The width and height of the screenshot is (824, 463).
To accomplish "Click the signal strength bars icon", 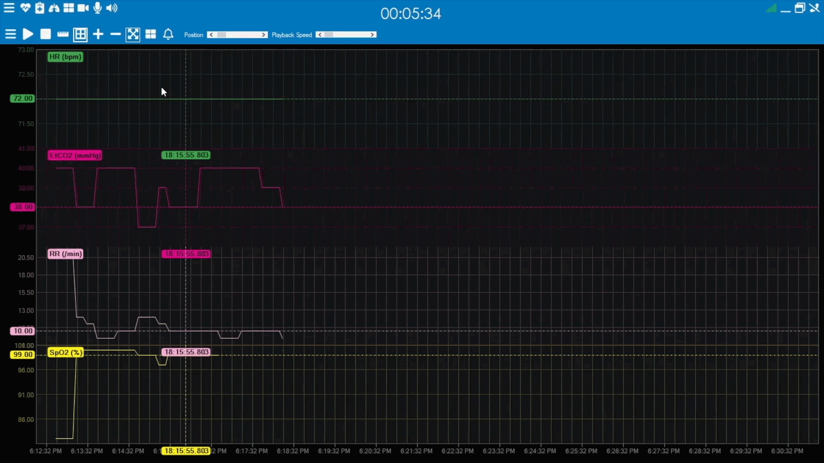I will pos(771,8).
